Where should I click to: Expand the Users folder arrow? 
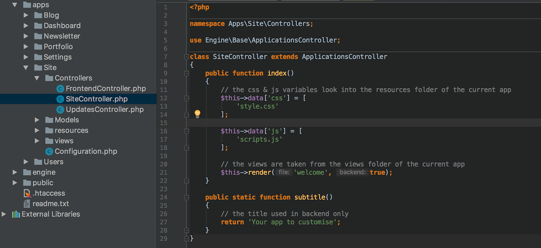[x=26, y=162]
